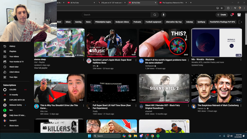247x139 pixels.
Task: Open options for the Worakls Nocturne mix
Action: tap(241, 59)
